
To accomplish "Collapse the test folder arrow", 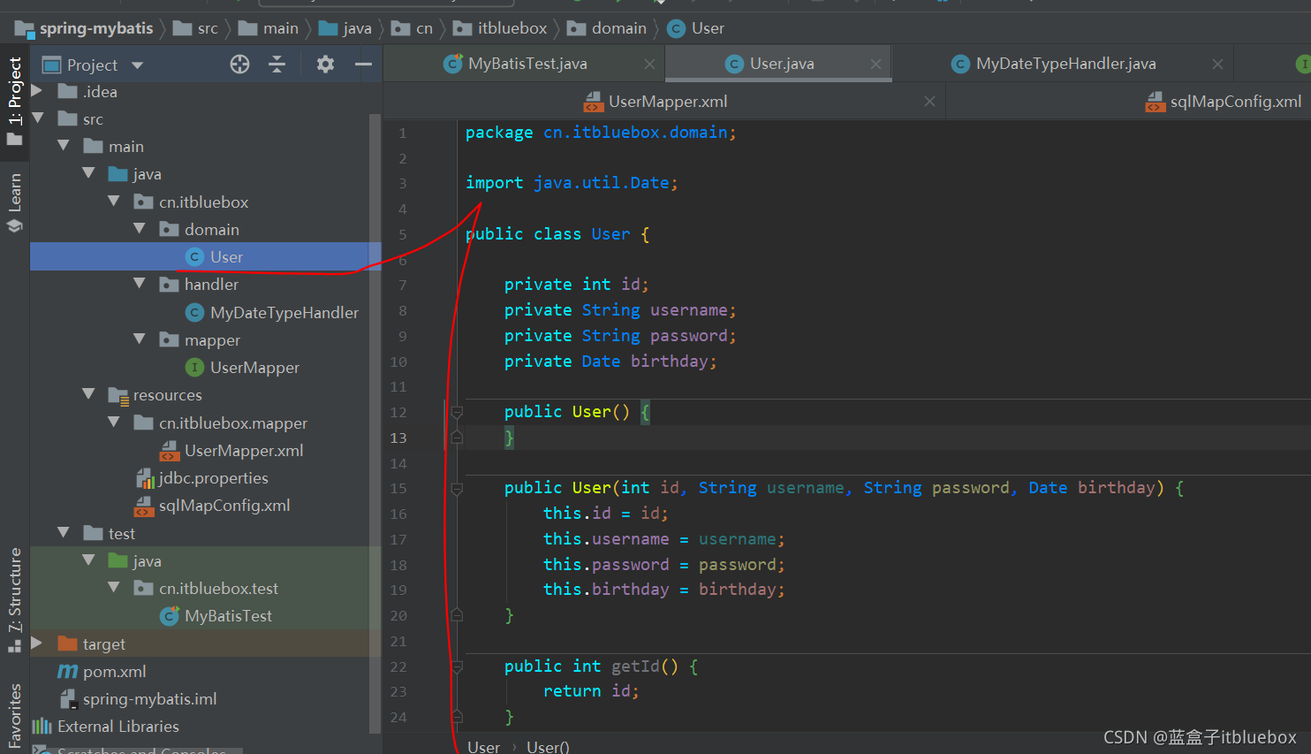I will coord(63,533).
